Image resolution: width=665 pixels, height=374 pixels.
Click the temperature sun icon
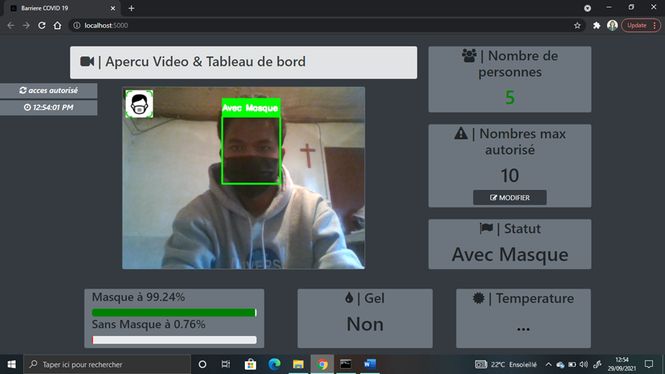[x=479, y=298]
